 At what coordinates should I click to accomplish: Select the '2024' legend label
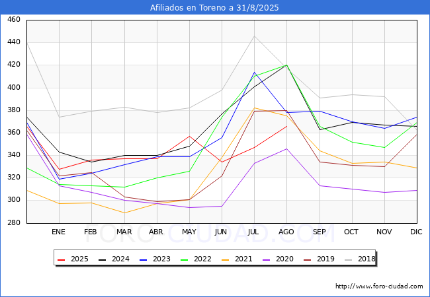[120, 259]
